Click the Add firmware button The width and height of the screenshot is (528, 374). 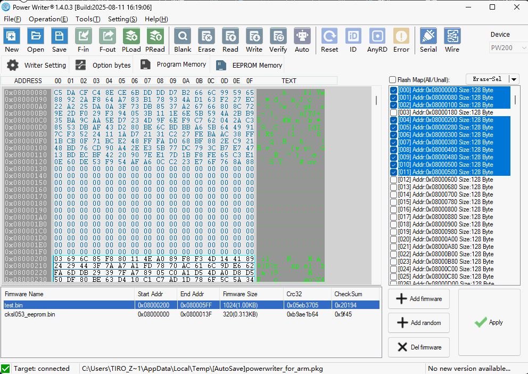(x=419, y=299)
